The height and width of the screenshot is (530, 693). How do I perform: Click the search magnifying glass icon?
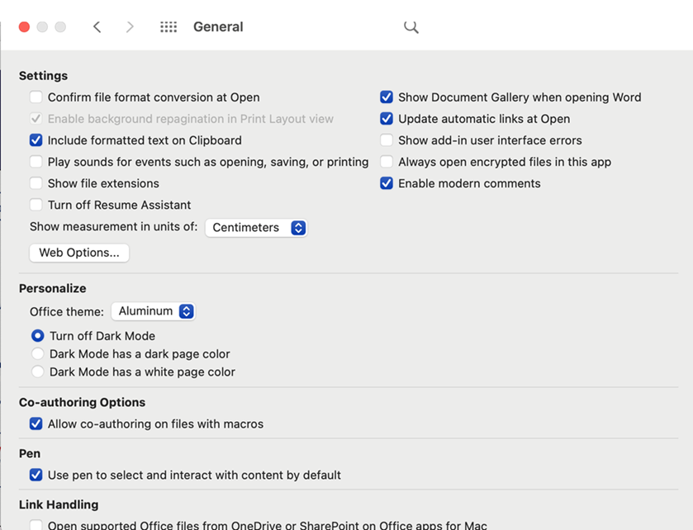[x=411, y=27]
